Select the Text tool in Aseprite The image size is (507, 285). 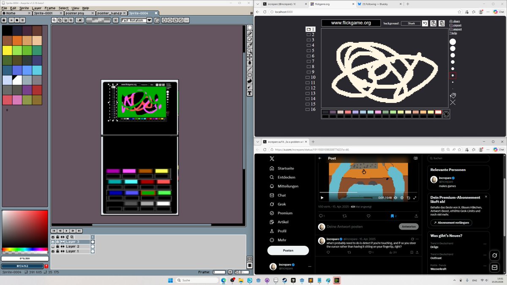250,92
